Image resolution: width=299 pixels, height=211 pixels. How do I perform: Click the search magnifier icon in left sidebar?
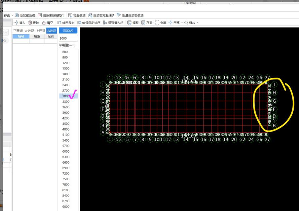pyautogui.click(x=5, y=41)
